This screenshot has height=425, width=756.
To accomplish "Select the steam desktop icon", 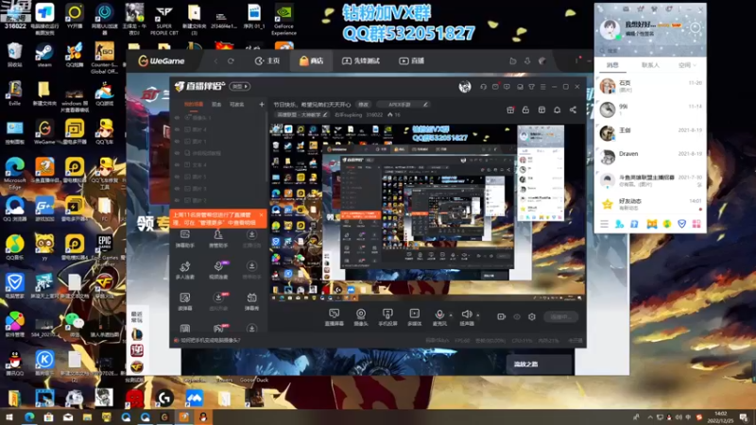I will pyautogui.click(x=43, y=55).
